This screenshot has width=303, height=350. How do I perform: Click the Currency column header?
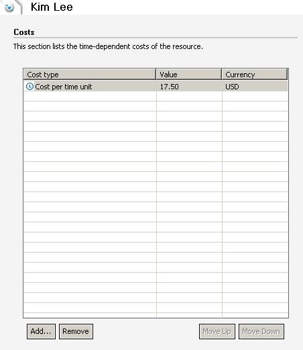pyautogui.click(x=255, y=75)
